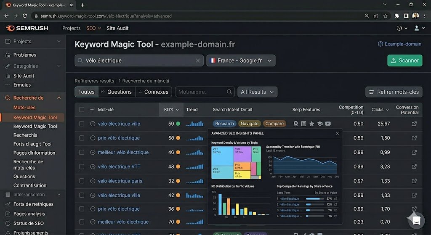
Task: Toggle the select-all checkbox in table header
Action: coord(82,110)
